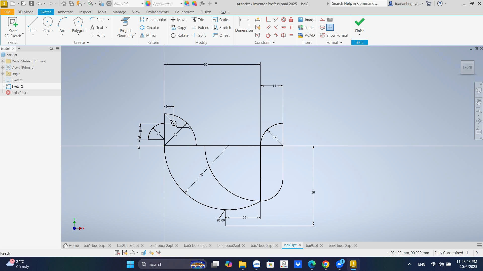Toggle Snap to Grid in status bar
483x271 pixels.
pyautogui.click(x=117, y=253)
